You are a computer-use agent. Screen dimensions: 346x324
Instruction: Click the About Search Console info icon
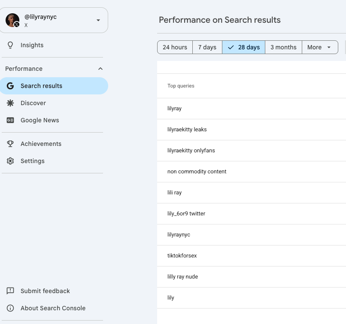coord(10,308)
